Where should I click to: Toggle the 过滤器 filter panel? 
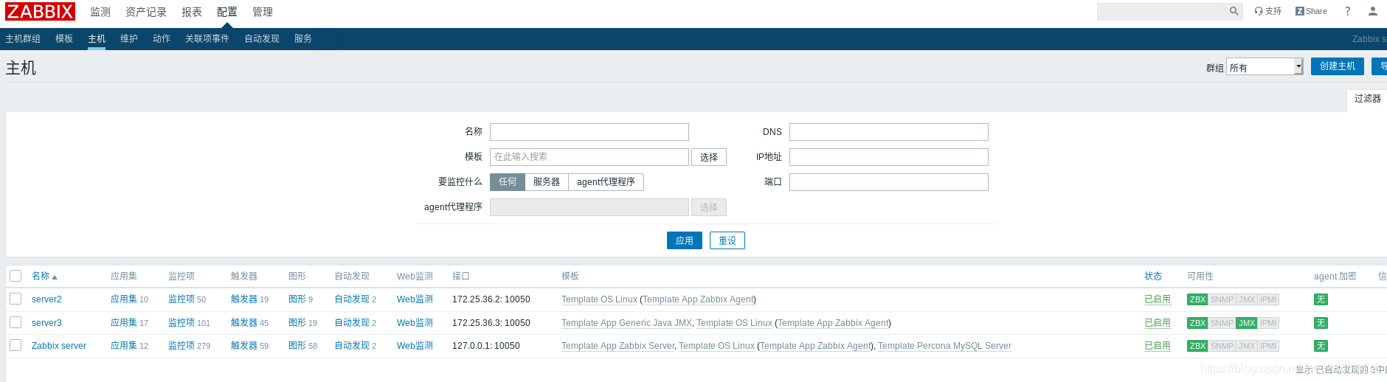coord(1367,99)
